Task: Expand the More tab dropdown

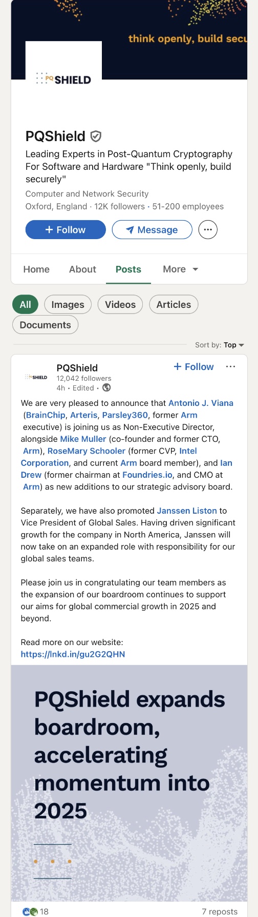Action: click(181, 269)
